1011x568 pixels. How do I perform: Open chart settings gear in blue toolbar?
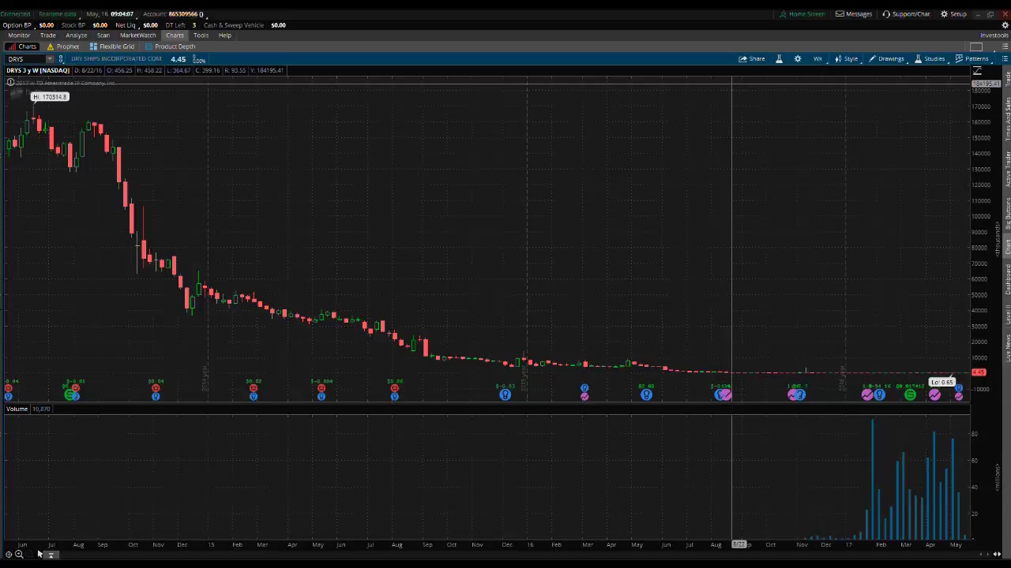pyautogui.click(x=798, y=59)
